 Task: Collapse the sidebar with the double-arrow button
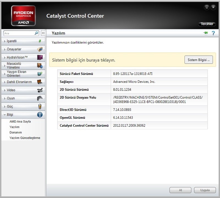pos(43,33)
